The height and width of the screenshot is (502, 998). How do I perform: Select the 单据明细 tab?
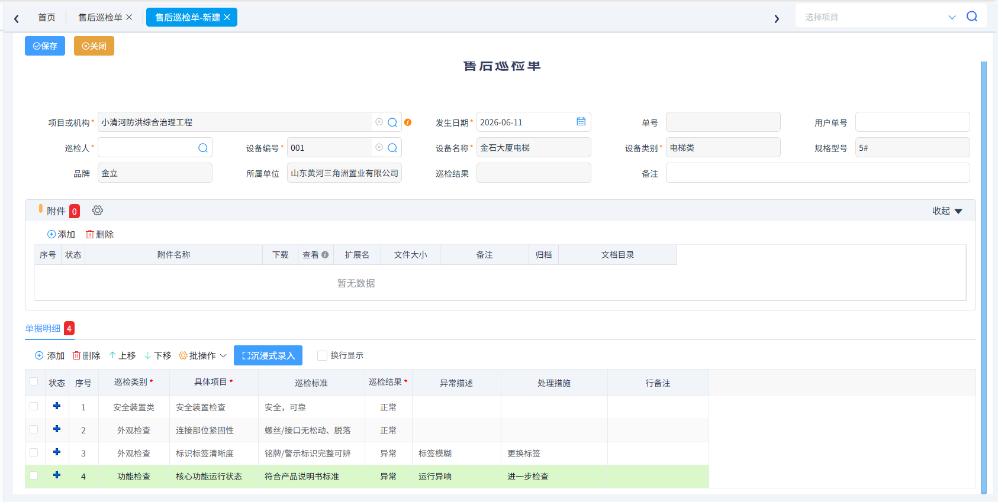(43, 329)
